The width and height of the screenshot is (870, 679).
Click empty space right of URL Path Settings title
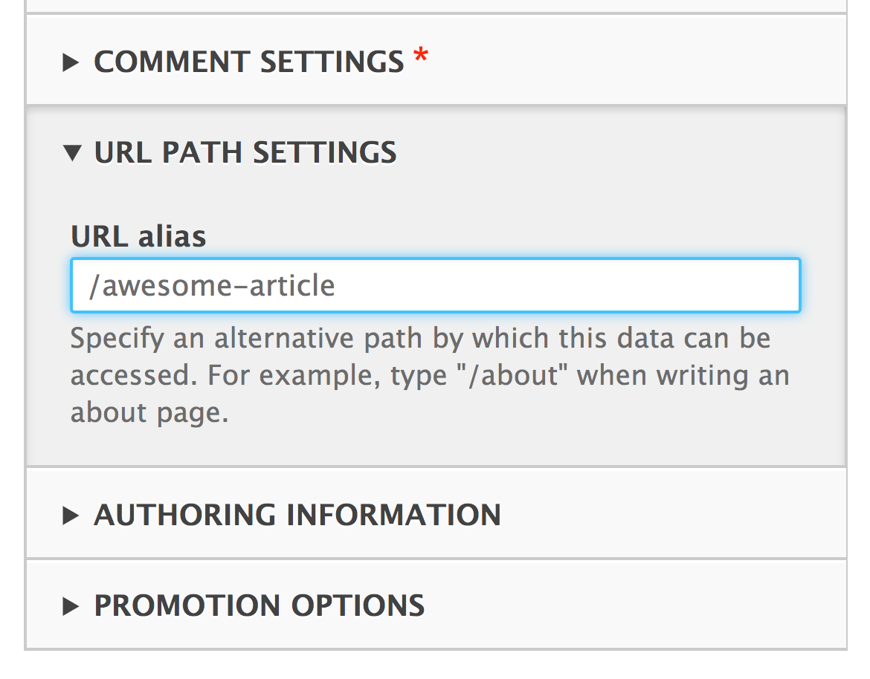point(617,153)
